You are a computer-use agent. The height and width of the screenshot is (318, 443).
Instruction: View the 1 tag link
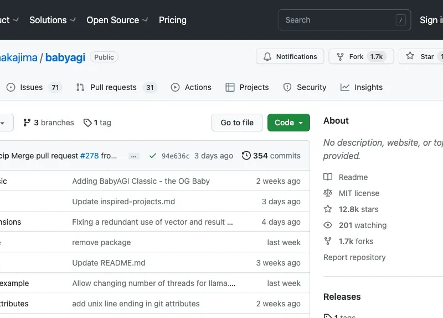tap(97, 123)
